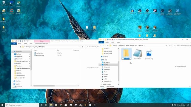Image resolution: width=191 pixels, height=107 pixels.
Task: Show hidden tray icons in the taskbar
Action: click(170, 105)
